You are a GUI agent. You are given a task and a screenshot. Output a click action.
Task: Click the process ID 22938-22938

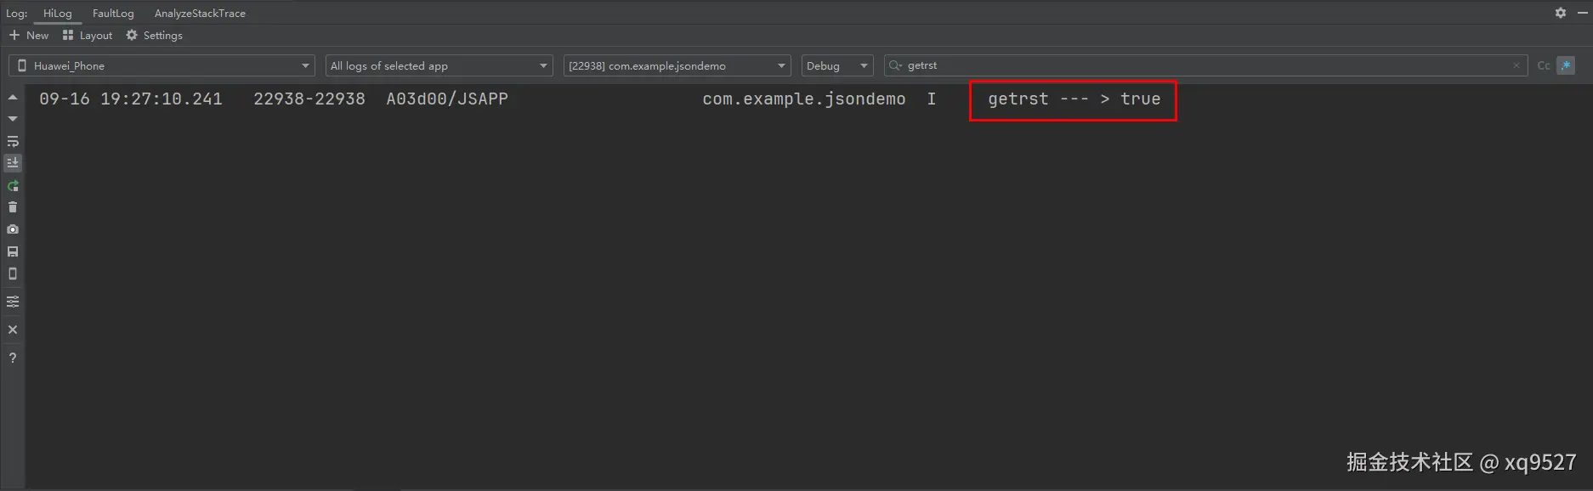click(x=309, y=99)
